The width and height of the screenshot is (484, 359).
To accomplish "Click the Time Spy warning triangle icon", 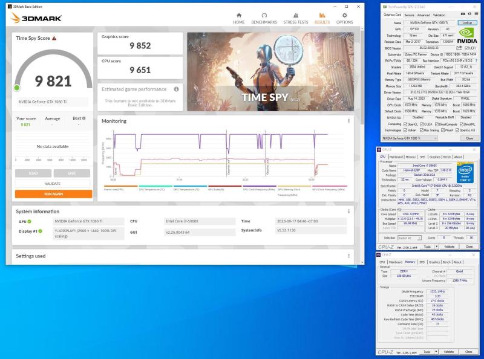I will point(54,38).
